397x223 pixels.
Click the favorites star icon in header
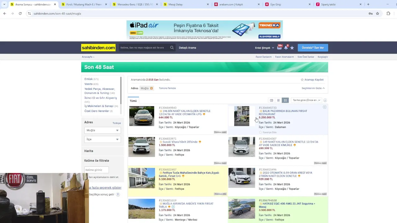(x=292, y=48)
